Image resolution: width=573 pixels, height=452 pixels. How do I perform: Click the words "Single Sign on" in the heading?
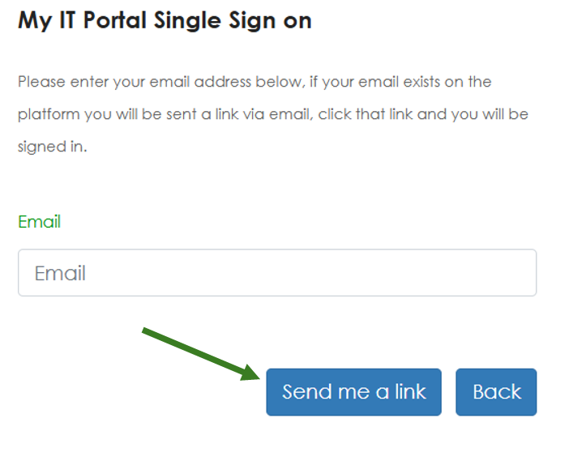233,21
